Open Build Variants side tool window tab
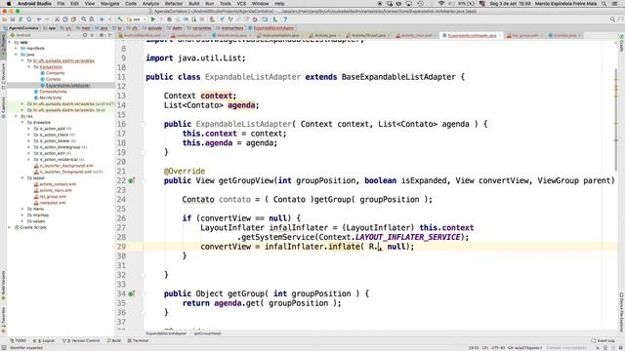 click(x=3, y=286)
